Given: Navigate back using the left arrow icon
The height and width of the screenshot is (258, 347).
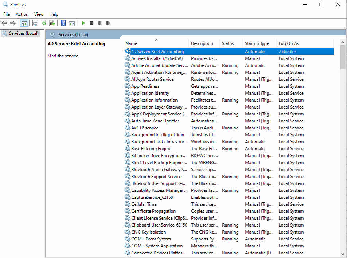Looking at the screenshot, I should coord(4,23).
